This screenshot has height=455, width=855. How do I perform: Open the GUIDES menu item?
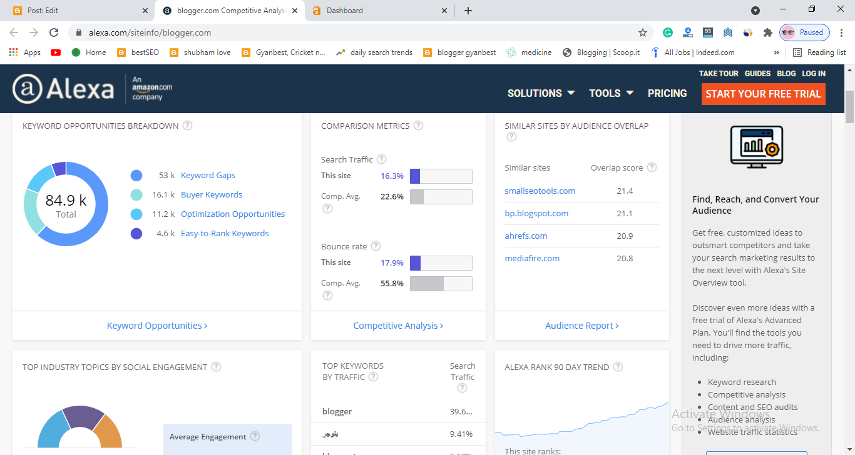(x=757, y=73)
